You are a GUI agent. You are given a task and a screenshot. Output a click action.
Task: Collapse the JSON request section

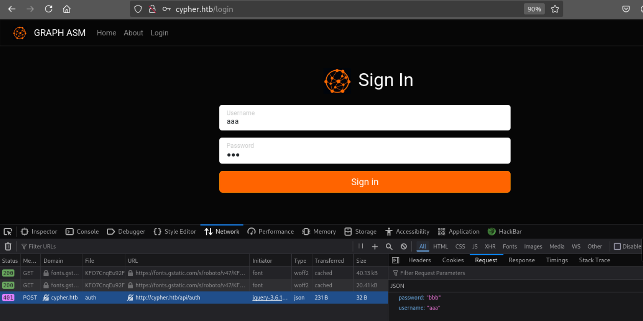[x=397, y=286]
